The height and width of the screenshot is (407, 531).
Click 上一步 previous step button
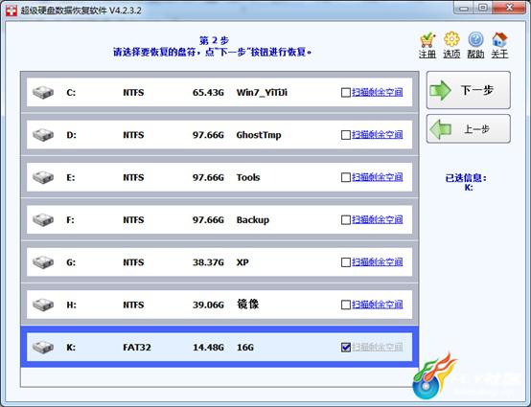tap(469, 128)
